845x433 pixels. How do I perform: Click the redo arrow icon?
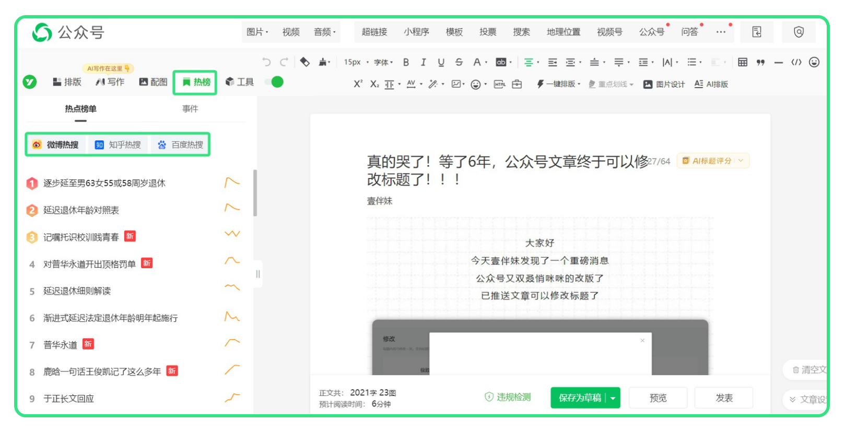coord(284,62)
